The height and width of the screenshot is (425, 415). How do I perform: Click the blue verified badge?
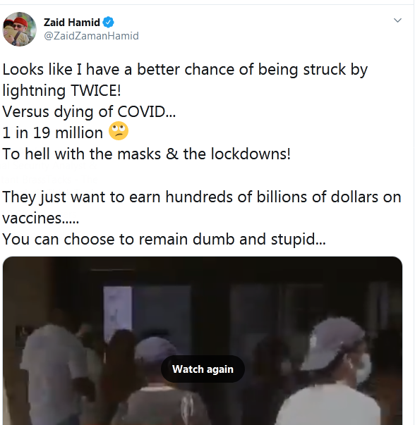point(108,23)
